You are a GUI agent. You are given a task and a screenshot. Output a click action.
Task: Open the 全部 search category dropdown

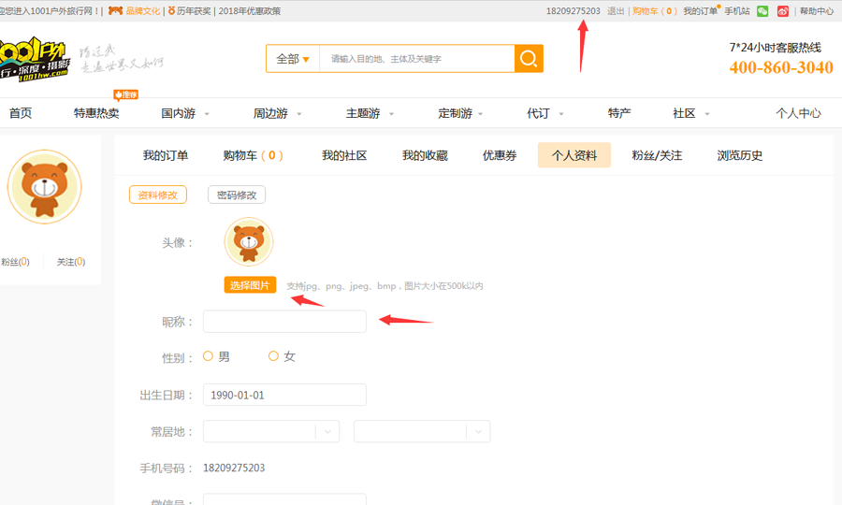point(293,59)
